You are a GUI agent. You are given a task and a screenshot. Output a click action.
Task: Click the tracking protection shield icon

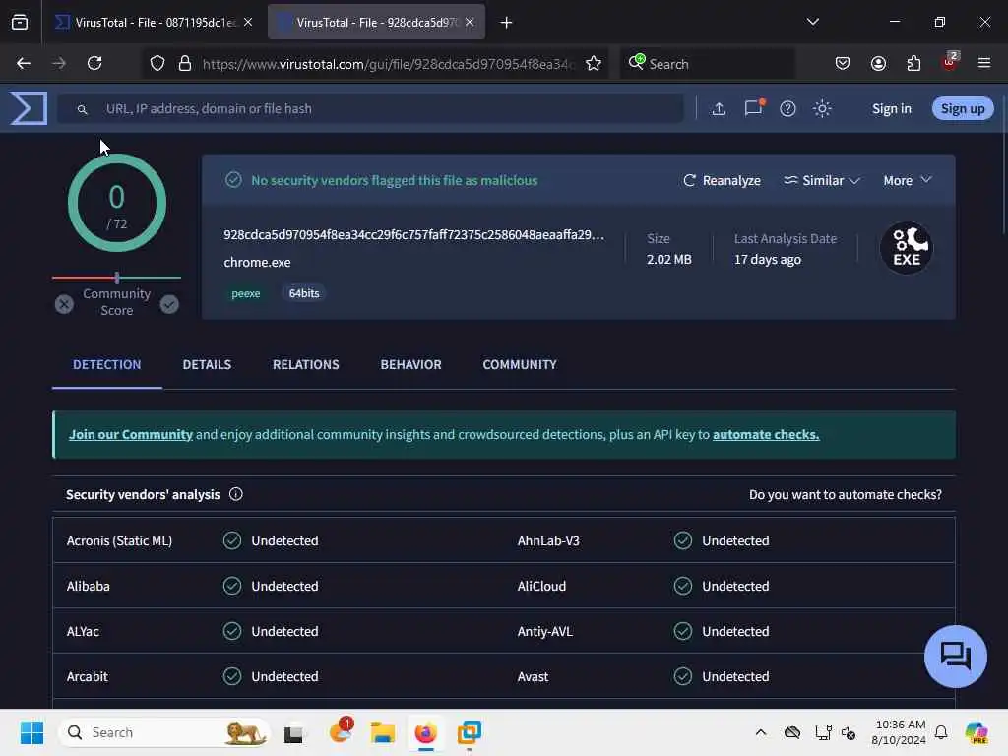pos(157,63)
